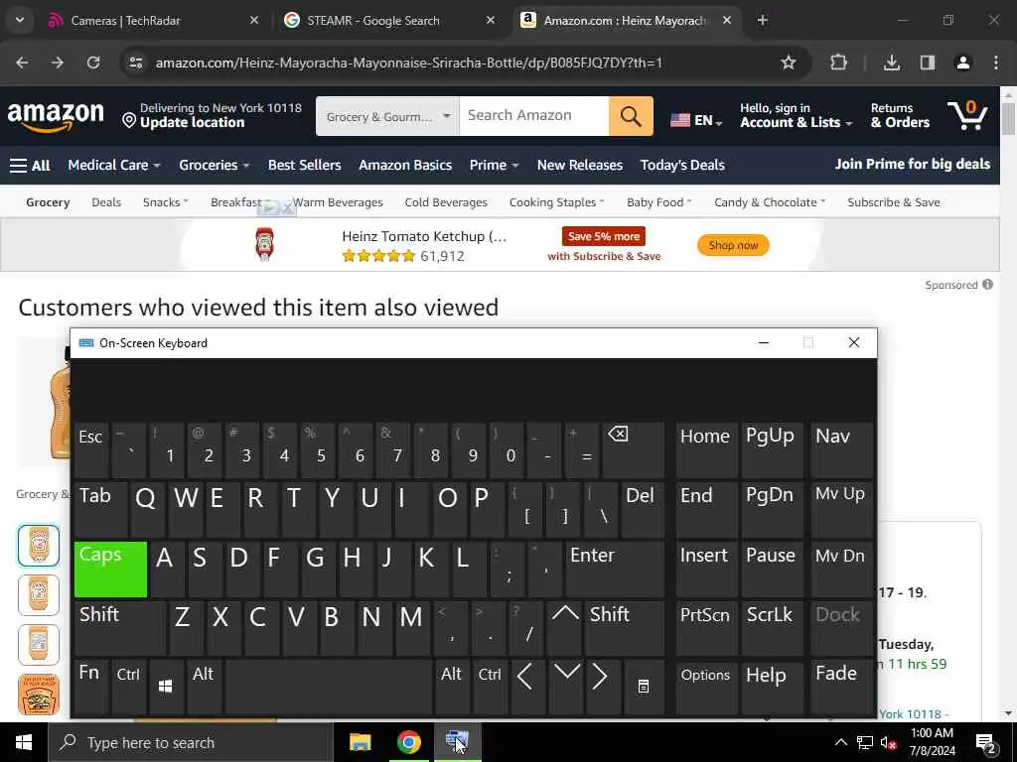Expand Snacks submenu
Viewport: 1017px width, 762px height.
point(166,202)
